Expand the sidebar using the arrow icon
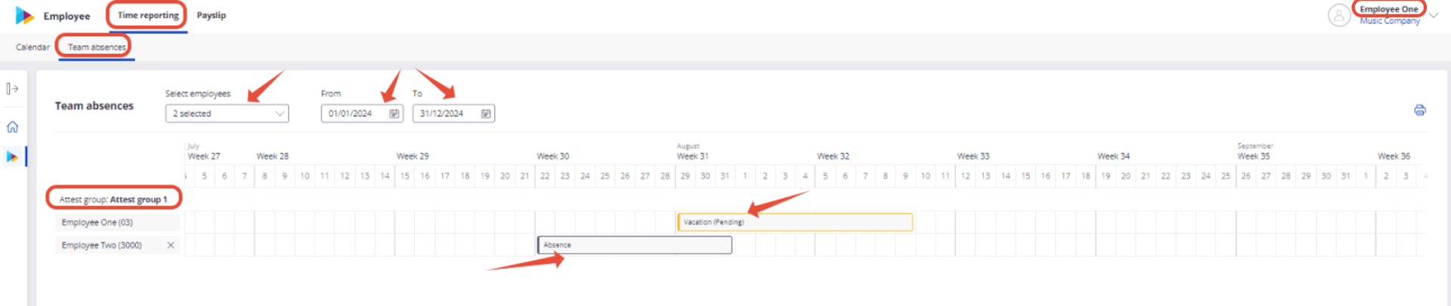The image size is (1451, 306). point(12,89)
